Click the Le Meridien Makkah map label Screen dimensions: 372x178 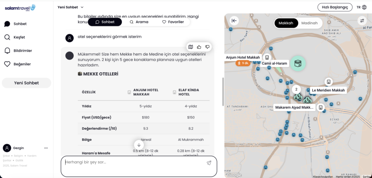(328, 90)
